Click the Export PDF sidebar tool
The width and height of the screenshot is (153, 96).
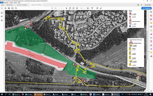click(151, 12)
